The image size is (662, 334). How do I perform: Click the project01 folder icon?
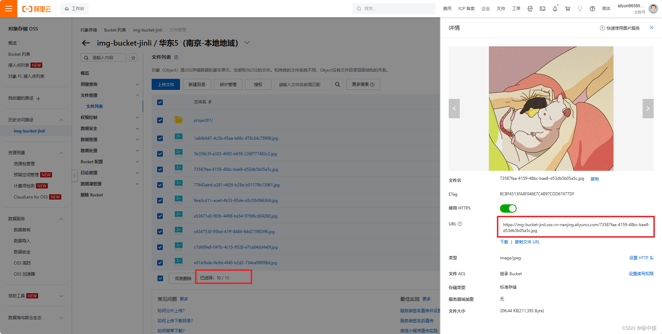(179, 120)
